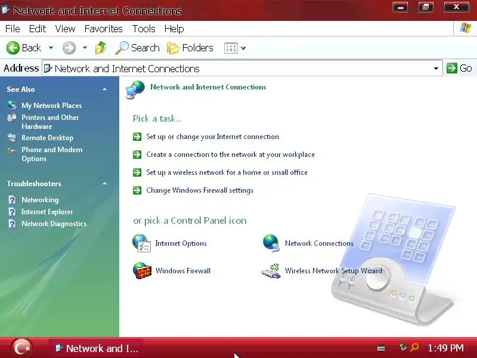Screen dimensions: 477x358
Task: Click the My Network Places icon
Action: point(12,106)
